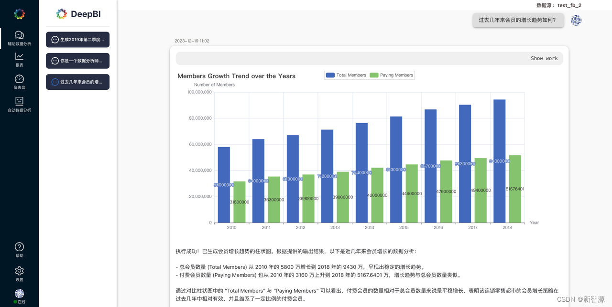Click the line about 总会员数量 (Total Members)

[x=300, y=267]
